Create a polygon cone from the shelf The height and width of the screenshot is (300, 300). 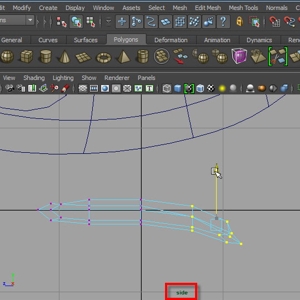(x=64, y=56)
